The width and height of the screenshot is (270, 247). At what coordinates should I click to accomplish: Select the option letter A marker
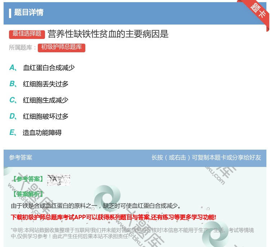click(x=12, y=67)
